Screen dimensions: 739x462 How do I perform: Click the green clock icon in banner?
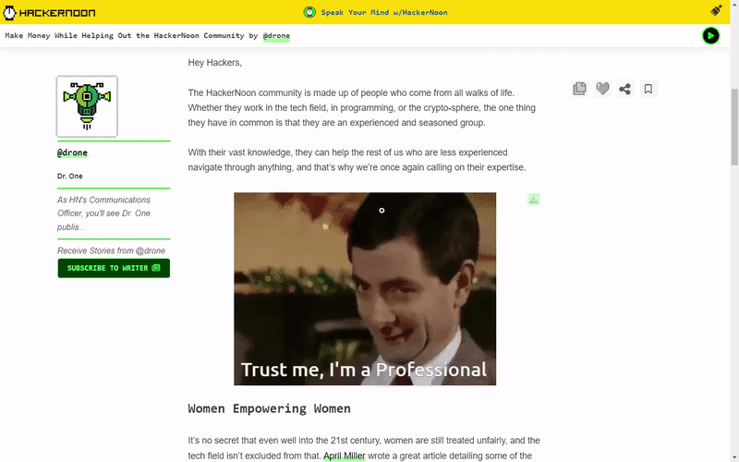309,12
